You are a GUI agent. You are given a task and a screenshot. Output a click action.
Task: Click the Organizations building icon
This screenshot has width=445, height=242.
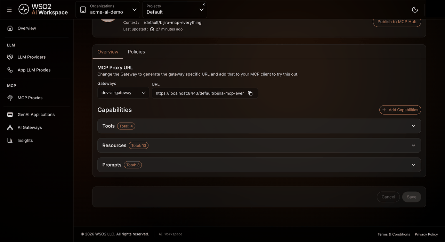(83, 10)
